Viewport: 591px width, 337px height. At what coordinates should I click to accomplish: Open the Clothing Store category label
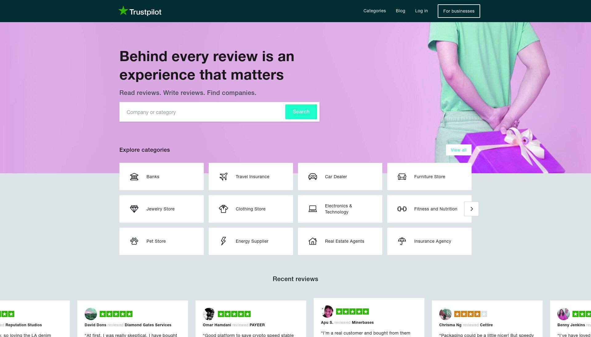coord(251,209)
